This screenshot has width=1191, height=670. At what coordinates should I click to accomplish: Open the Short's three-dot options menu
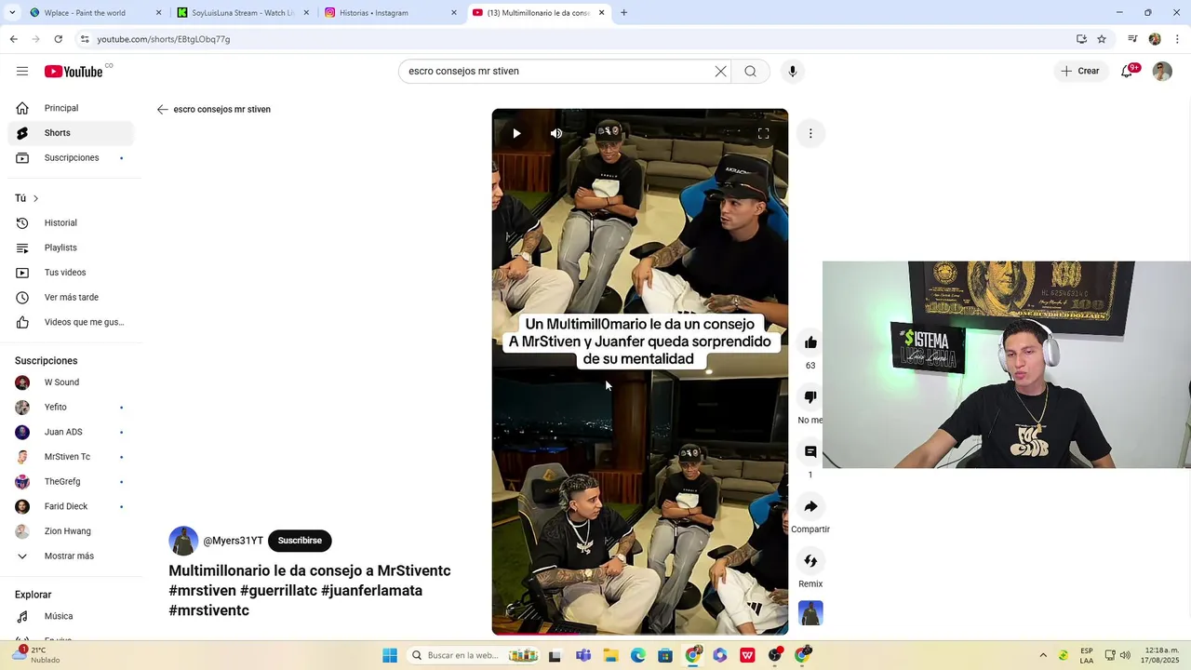tap(810, 133)
